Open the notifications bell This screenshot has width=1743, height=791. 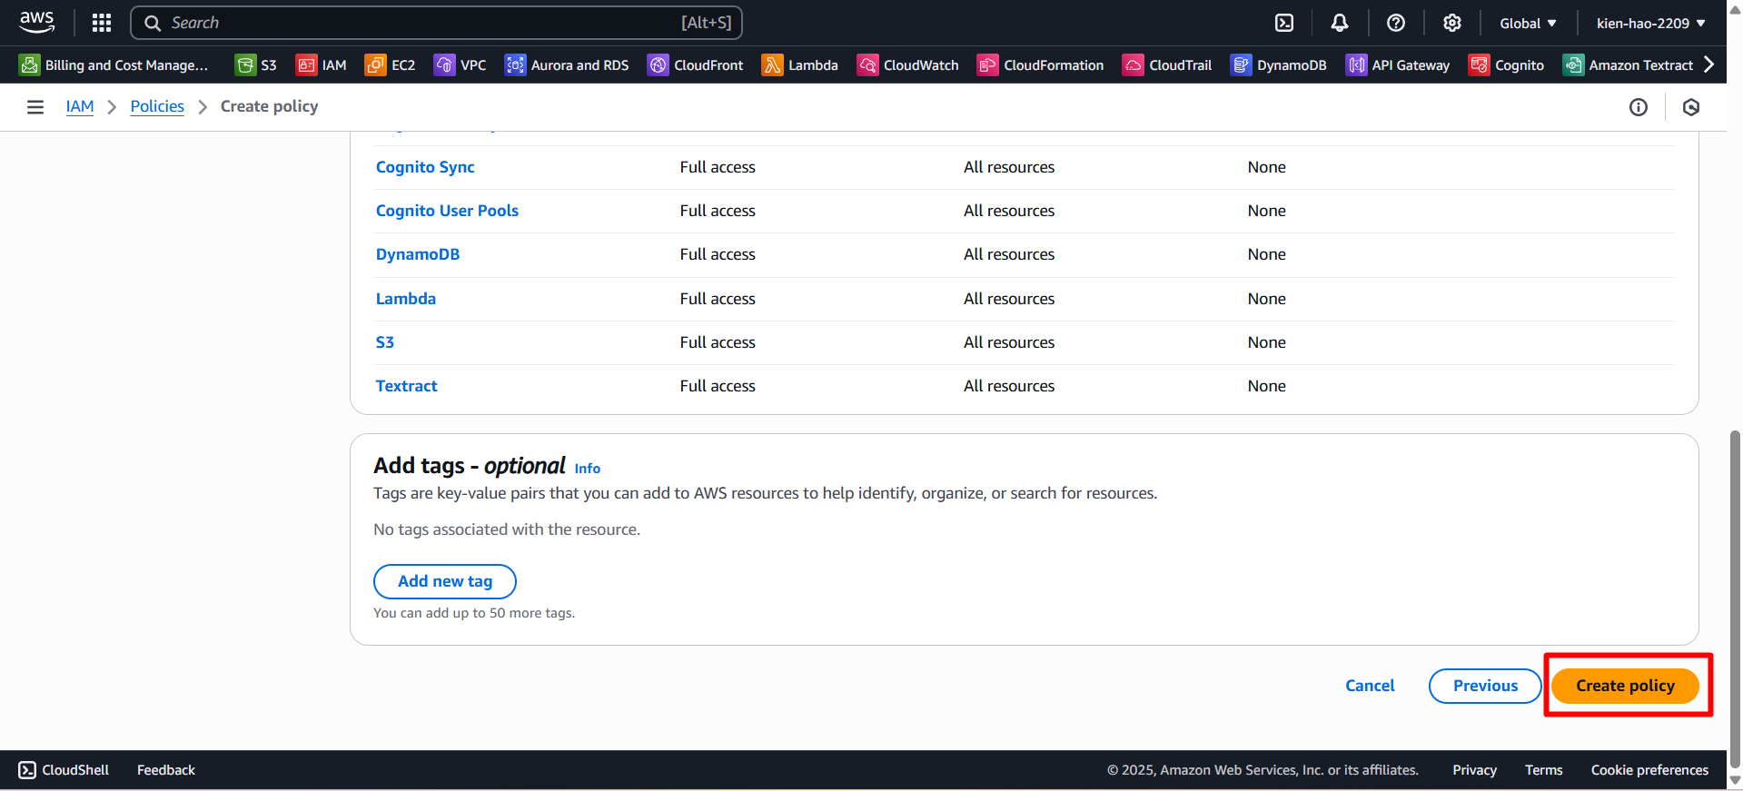point(1340,23)
